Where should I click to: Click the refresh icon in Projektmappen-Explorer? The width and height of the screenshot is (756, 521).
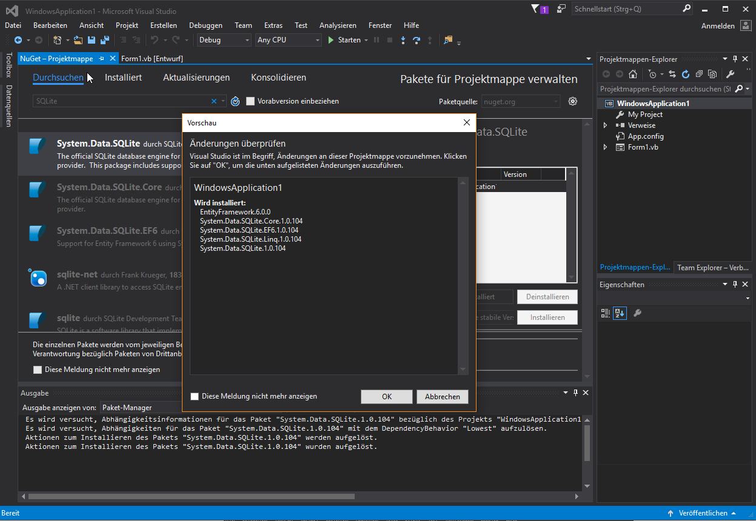(x=686, y=74)
